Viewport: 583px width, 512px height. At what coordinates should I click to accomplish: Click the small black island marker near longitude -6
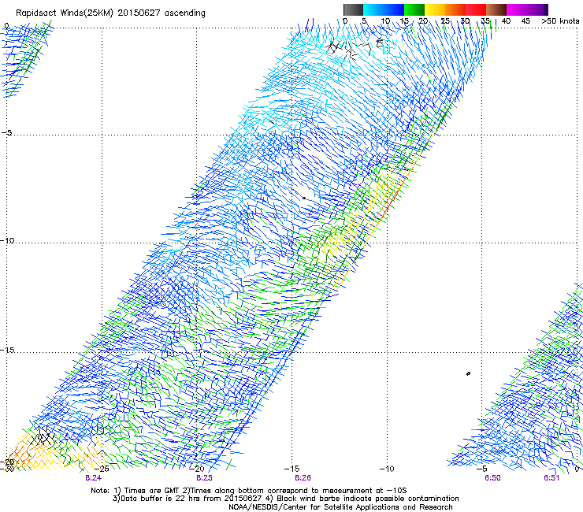(468, 373)
